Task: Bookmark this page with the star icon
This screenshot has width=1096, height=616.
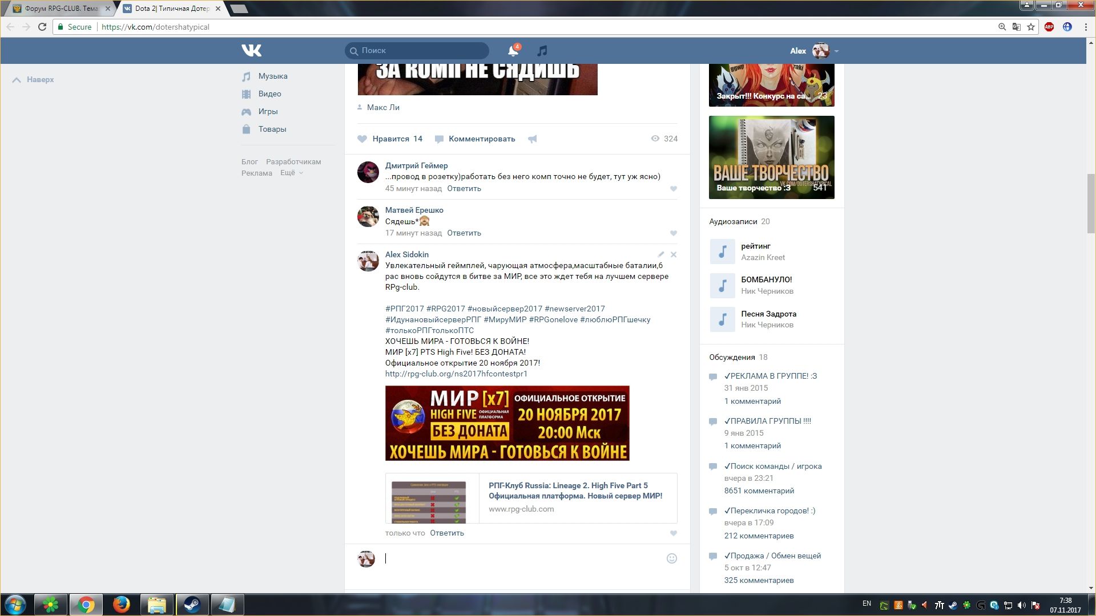Action: (x=1031, y=27)
